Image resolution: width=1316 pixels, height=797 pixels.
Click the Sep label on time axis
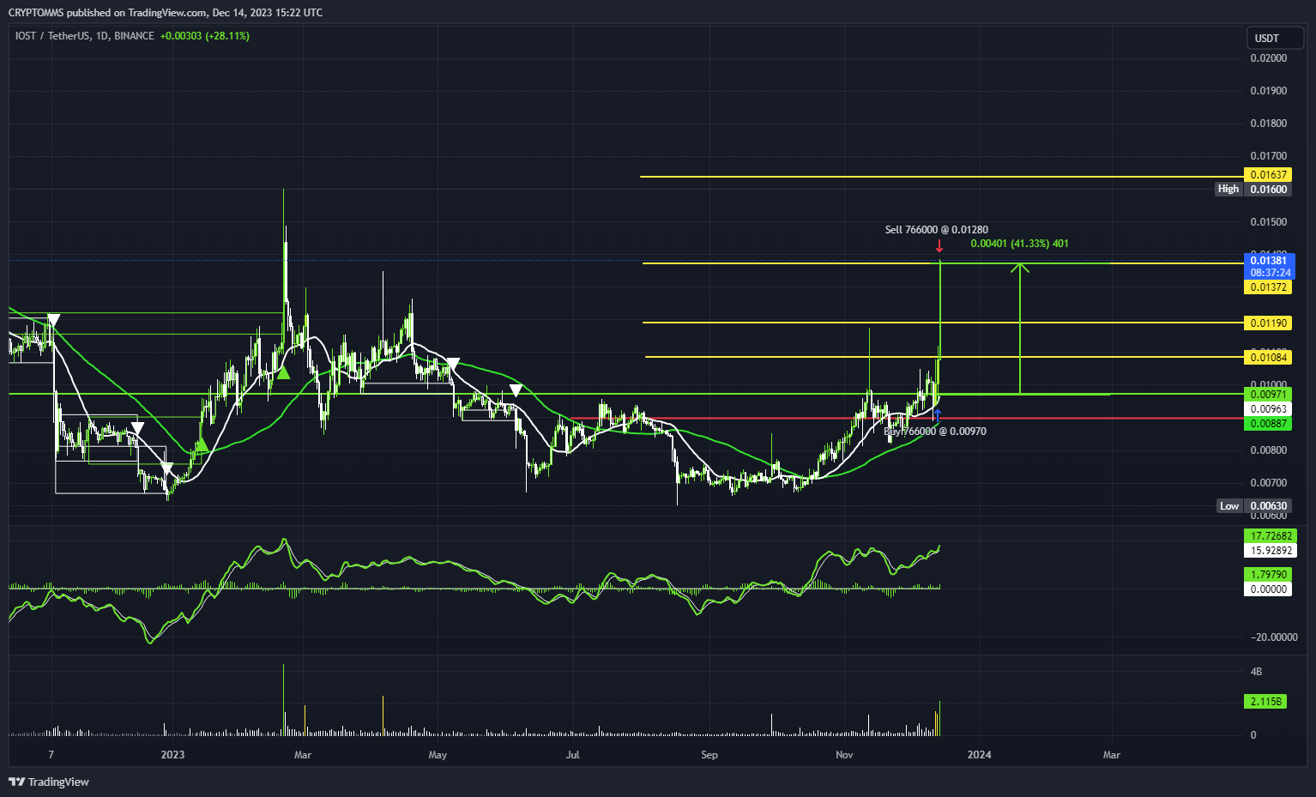(x=709, y=755)
